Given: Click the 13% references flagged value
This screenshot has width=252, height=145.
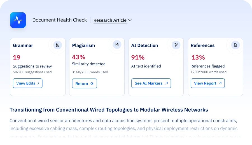Looking at the screenshot, I should click(x=198, y=57).
